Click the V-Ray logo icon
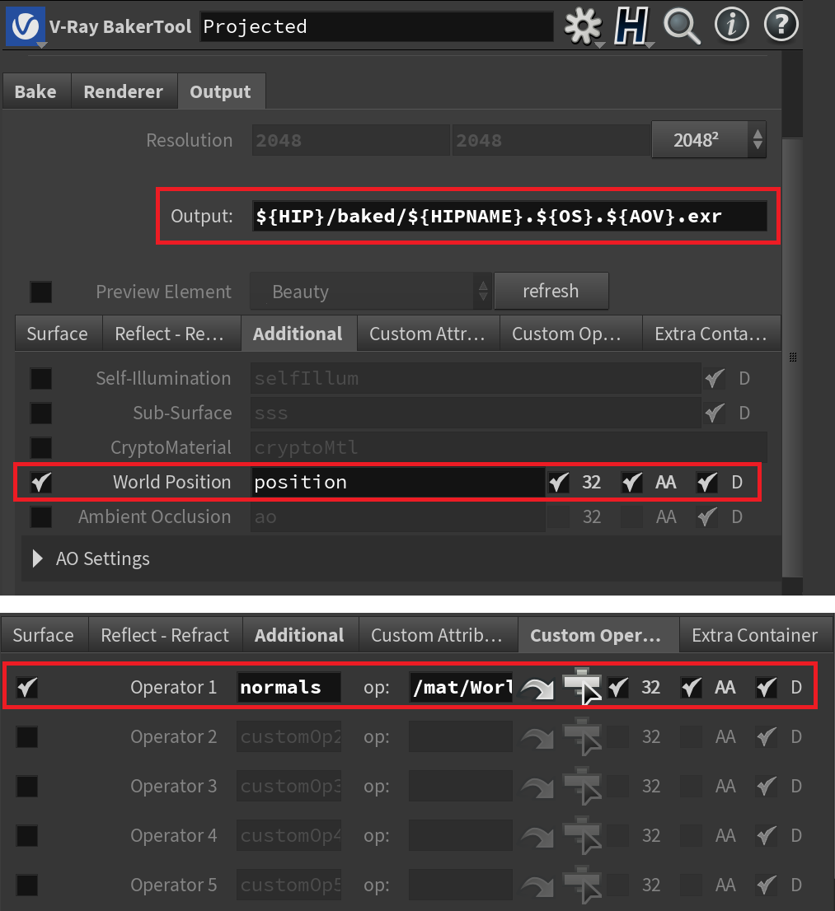Viewport: 835px width, 911px height. [25, 26]
